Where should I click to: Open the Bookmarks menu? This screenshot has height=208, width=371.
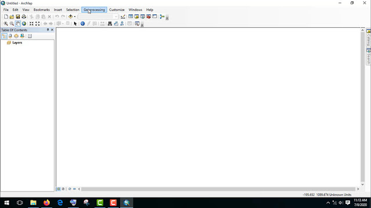click(x=42, y=10)
